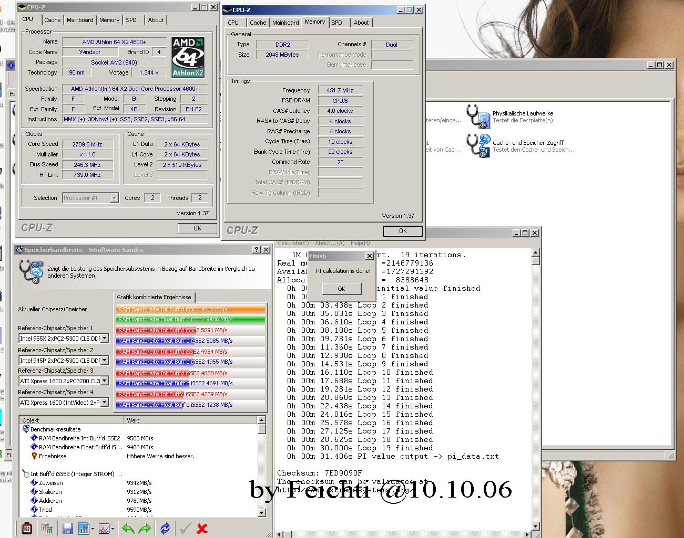The width and height of the screenshot is (684, 538).
Task: Click the Cache- und Speicher-Zugriff icon
Action: click(478, 145)
